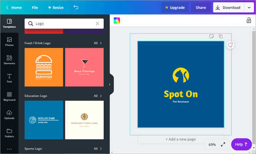Open the dropdown arrow beside Download
The image size is (256, 154).
[x=249, y=8]
